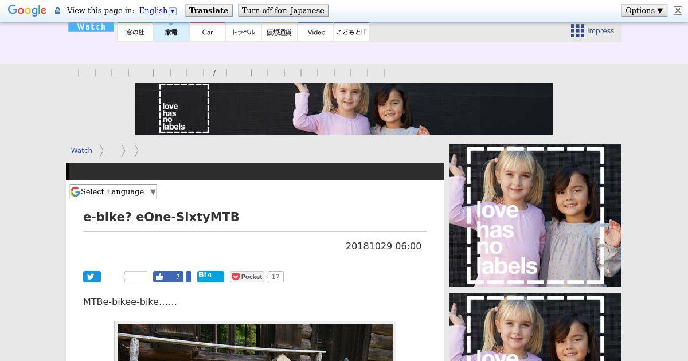Open the 家電 tab
Image resolution: width=688 pixels, height=361 pixels.
171,32
